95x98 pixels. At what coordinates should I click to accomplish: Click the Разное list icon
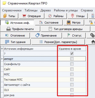pos(41,42)
